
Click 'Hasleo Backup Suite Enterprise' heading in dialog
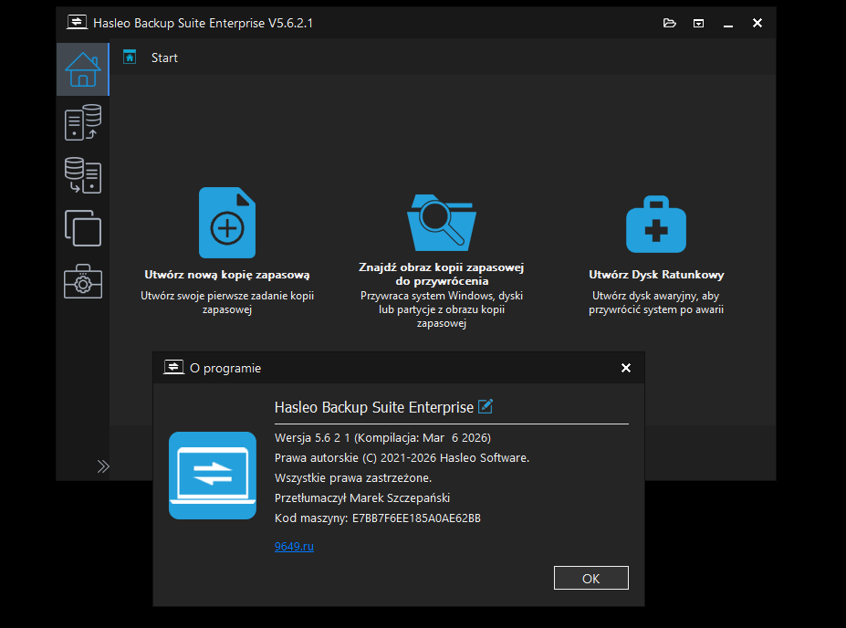(x=374, y=407)
